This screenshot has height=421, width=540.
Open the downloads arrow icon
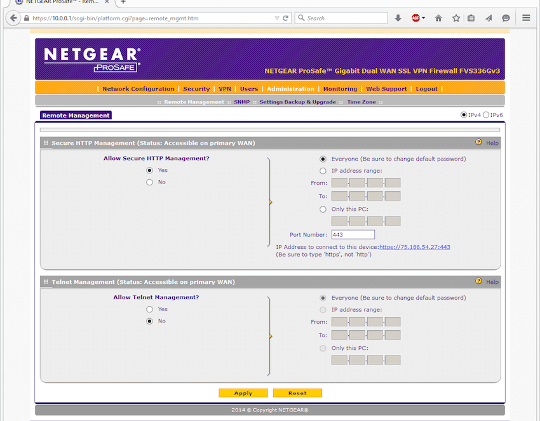pos(398,18)
